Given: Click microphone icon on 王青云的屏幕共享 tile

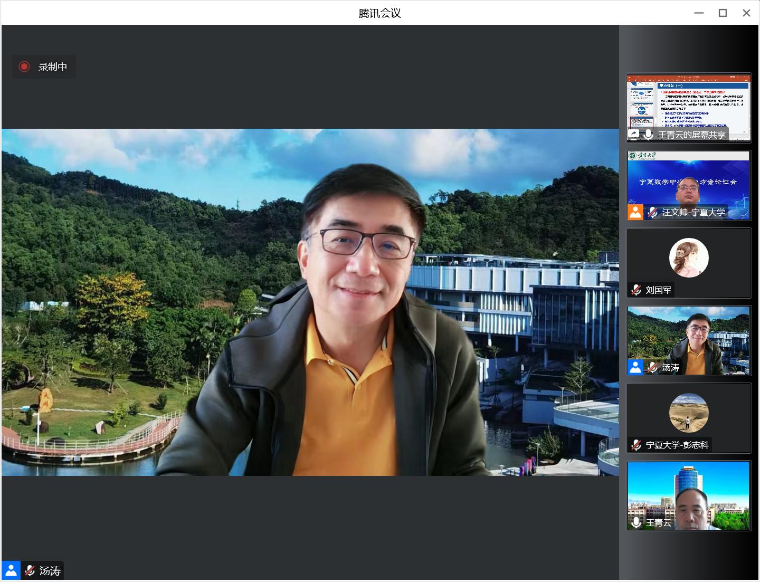Looking at the screenshot, I should (649, 135).
